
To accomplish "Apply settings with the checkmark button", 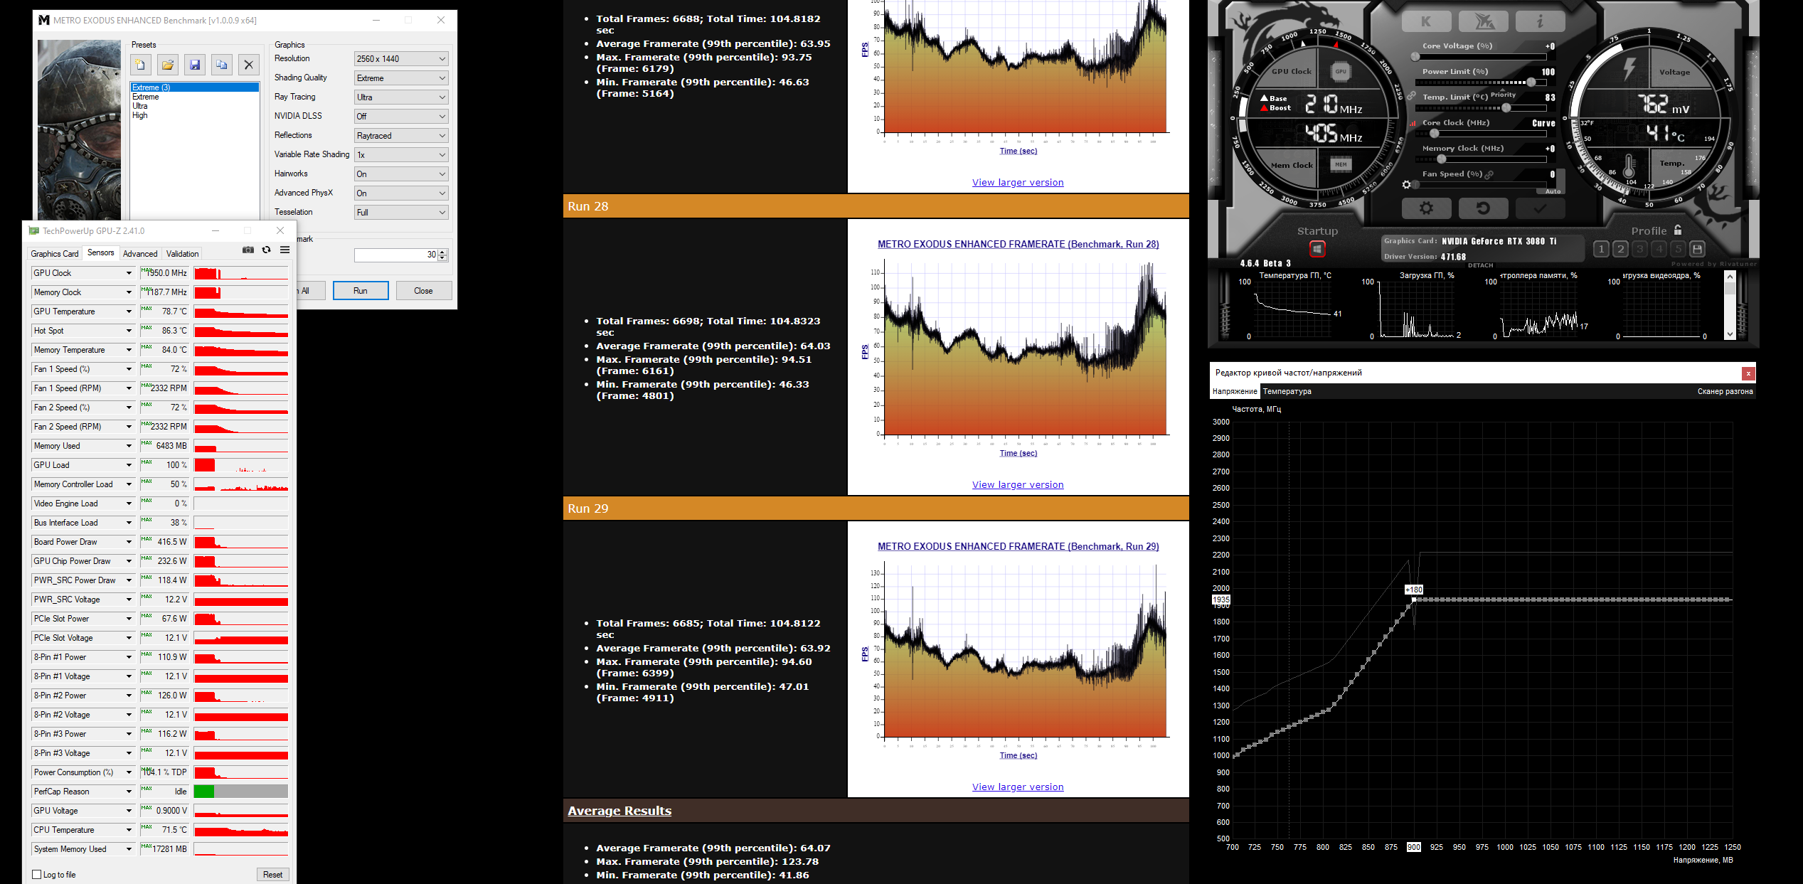I will coord(1539,208).
